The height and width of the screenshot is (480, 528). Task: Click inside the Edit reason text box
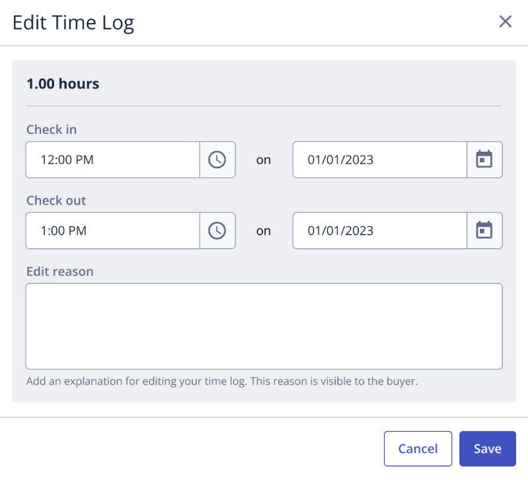[x=264, y=326]
